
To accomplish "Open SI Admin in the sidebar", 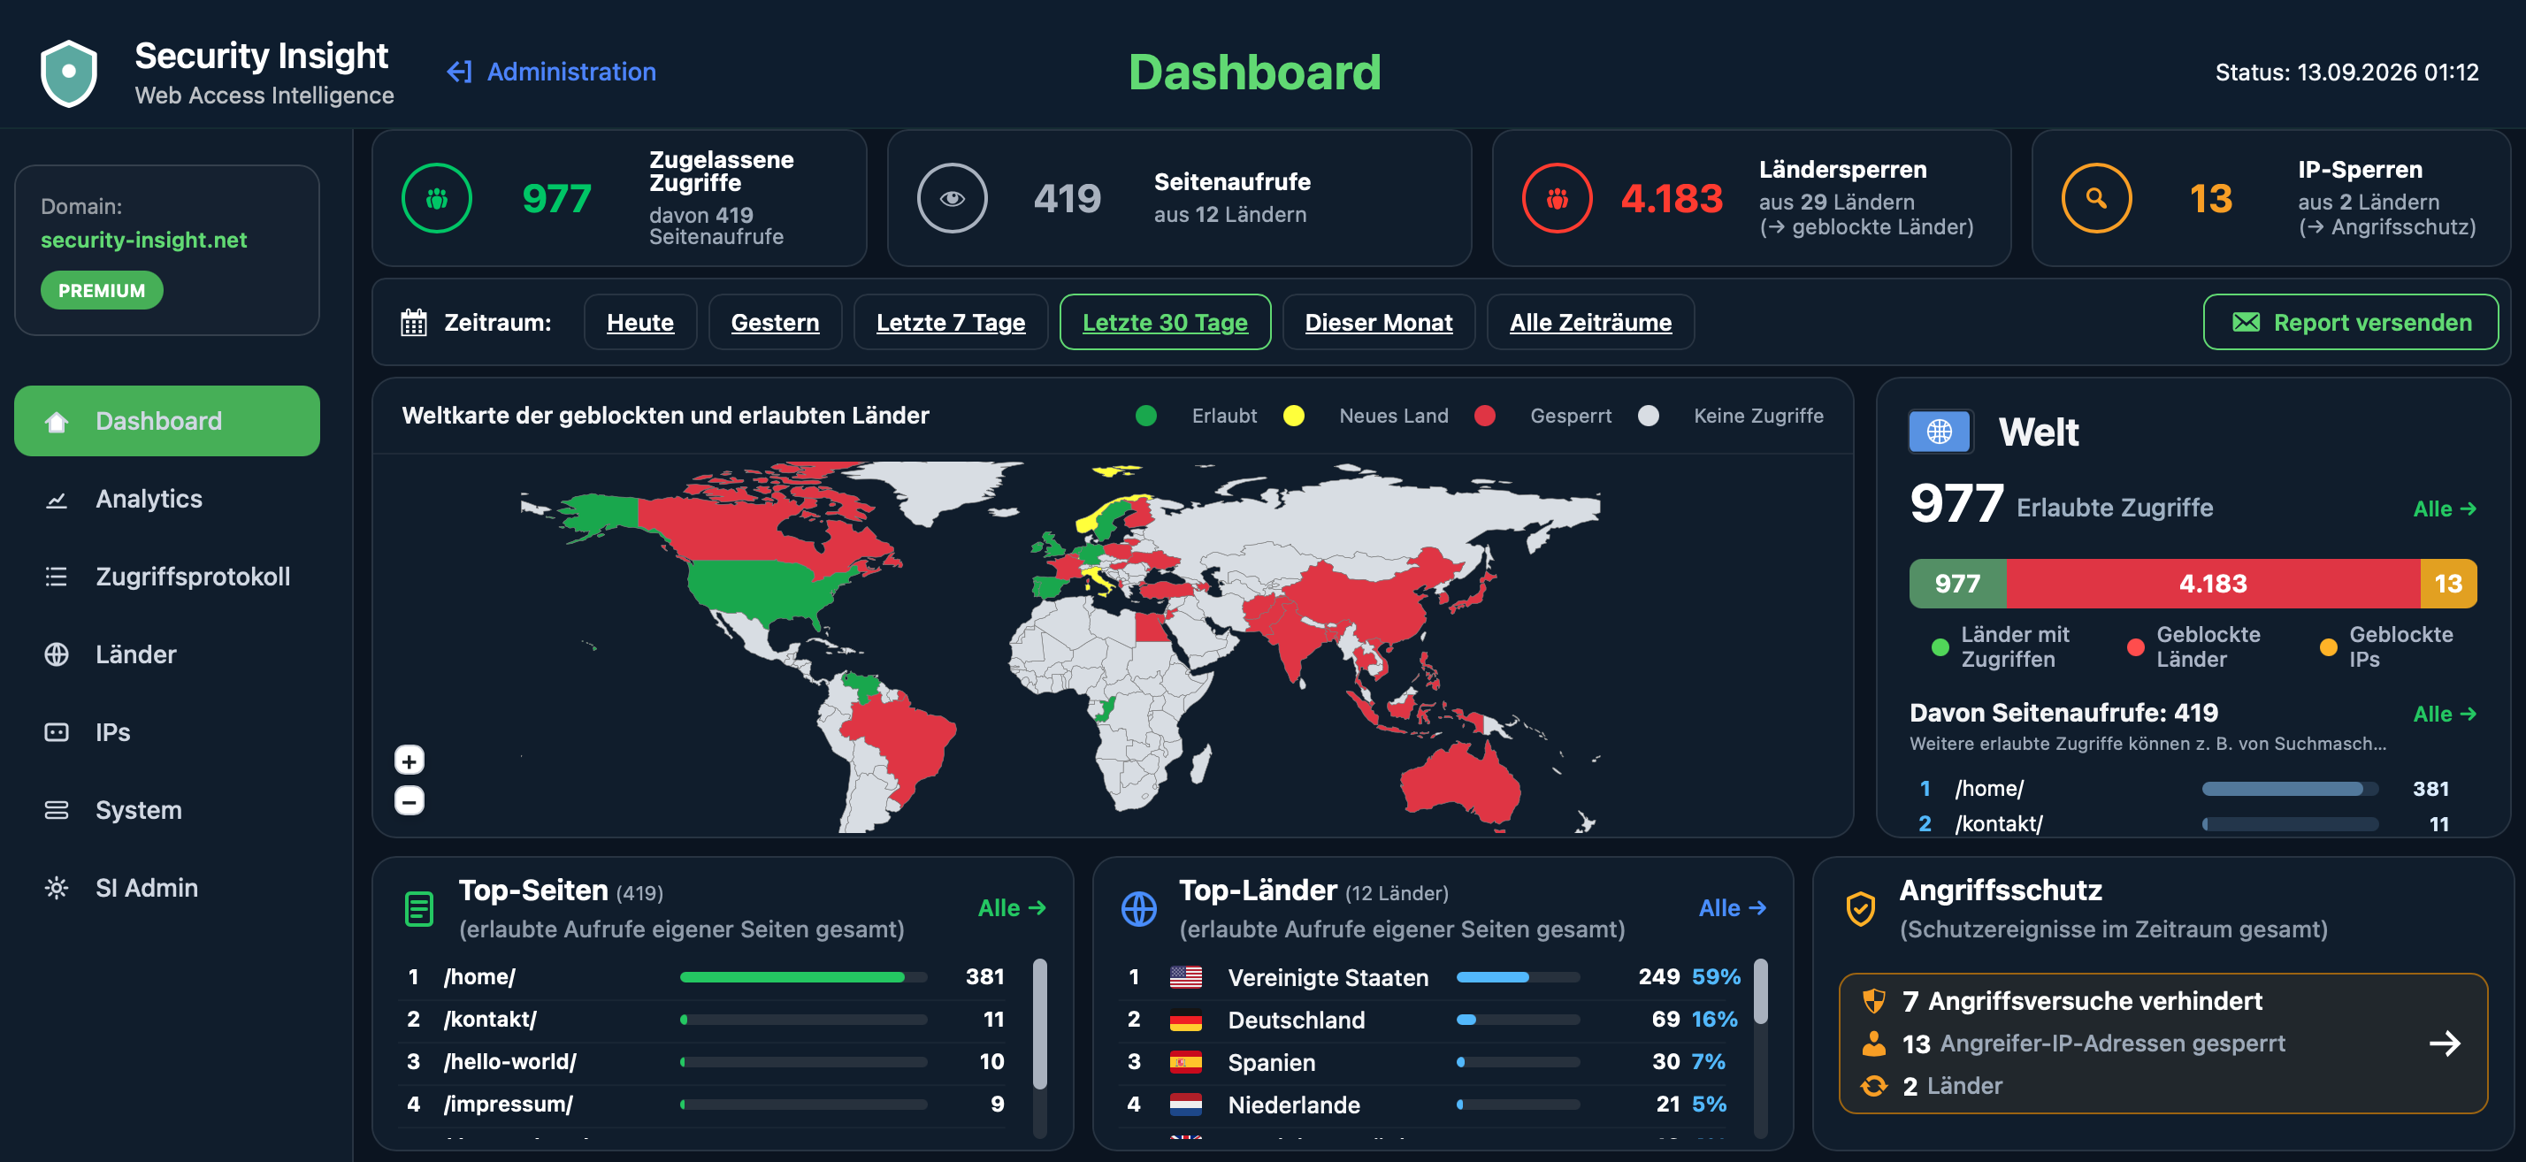I will point(166,888).
